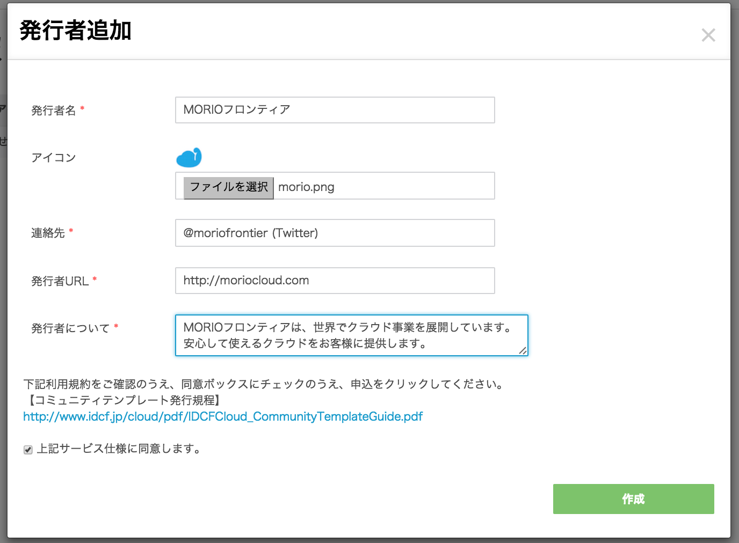Click the 発行者について field label
The image size is (739, 543).
click(70, 328)
